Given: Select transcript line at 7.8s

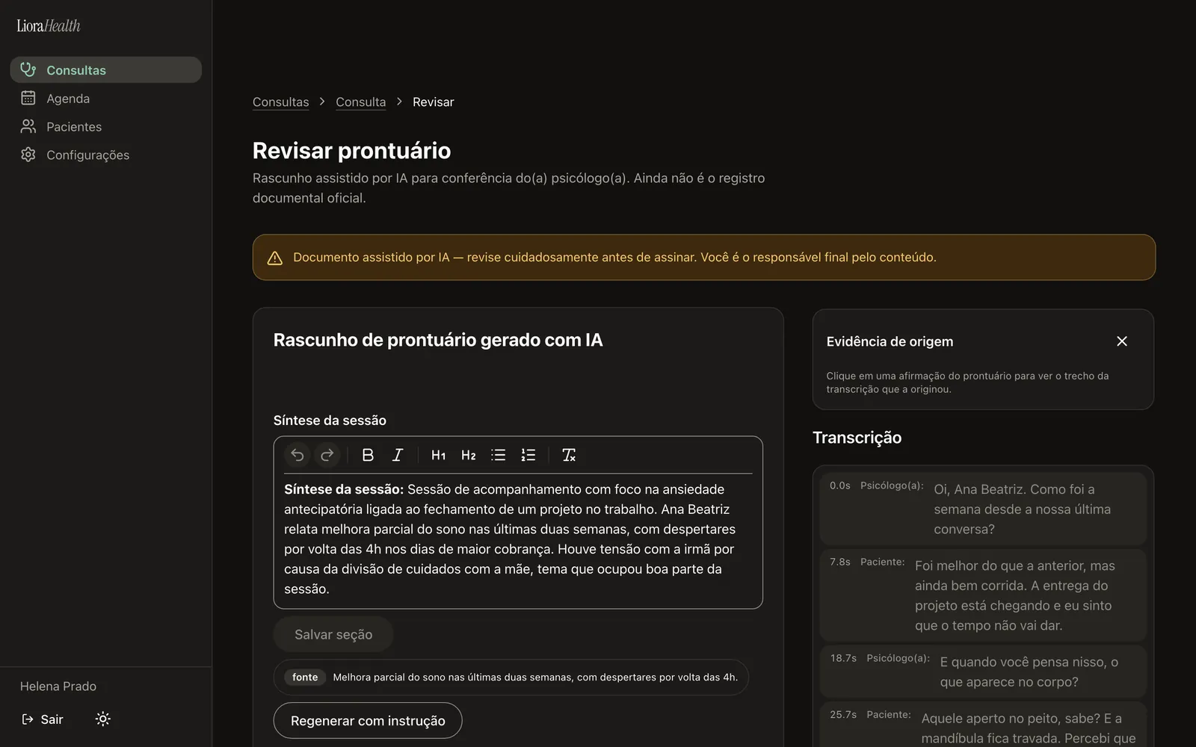Looking at the screenshot, I should [x=983, y=595].
